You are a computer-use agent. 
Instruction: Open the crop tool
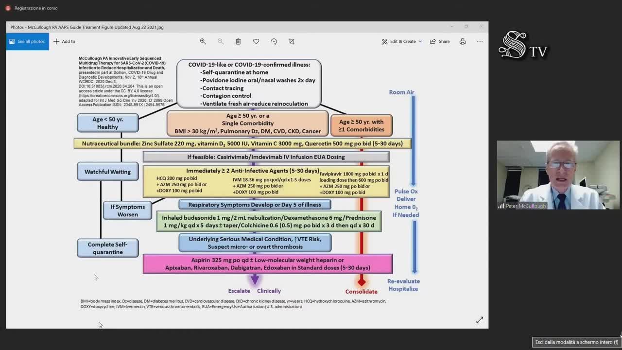292,41
